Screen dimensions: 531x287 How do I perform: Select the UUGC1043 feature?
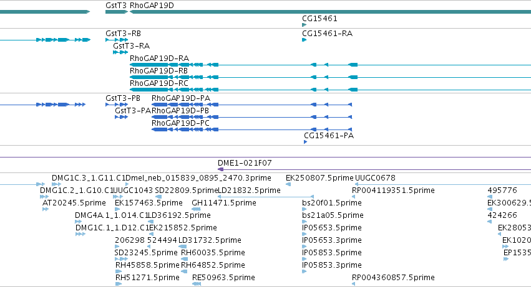133,191
